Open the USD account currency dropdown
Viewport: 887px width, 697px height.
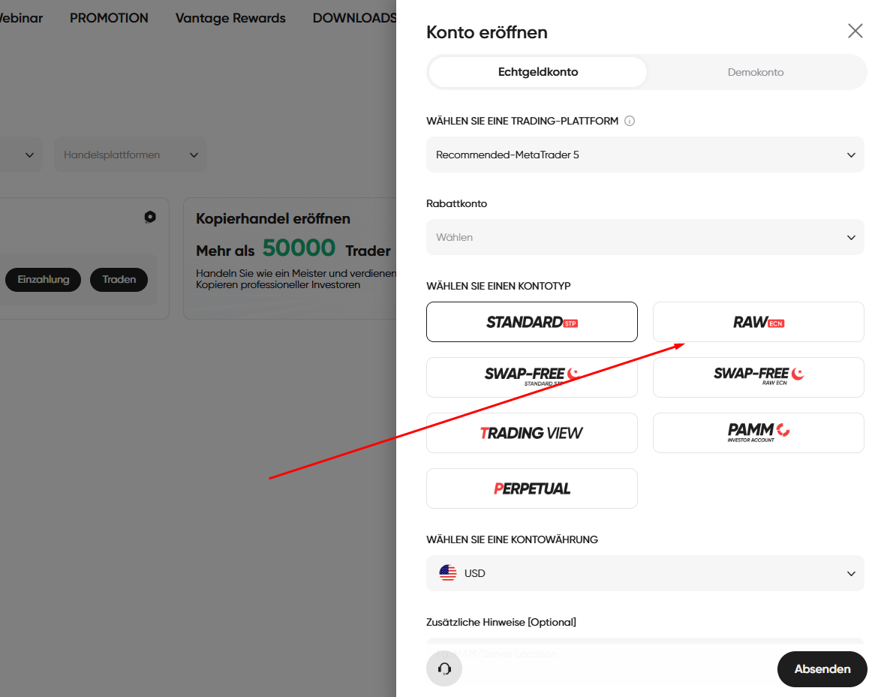coord(645,573)
